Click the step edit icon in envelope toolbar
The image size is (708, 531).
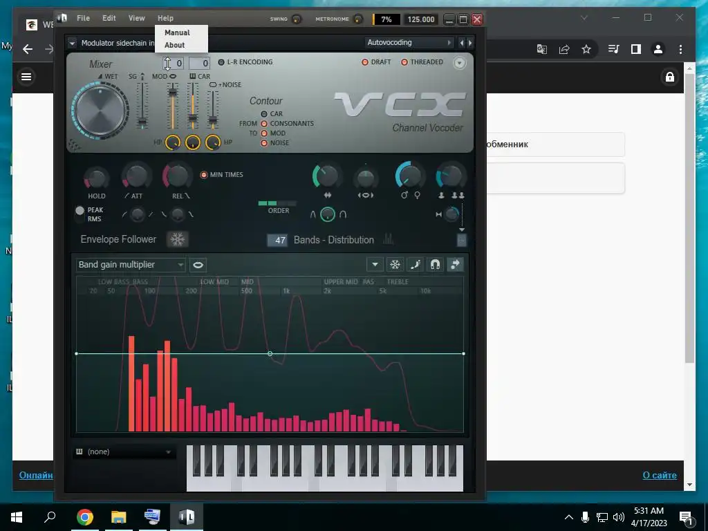click(x=415, y=265)
